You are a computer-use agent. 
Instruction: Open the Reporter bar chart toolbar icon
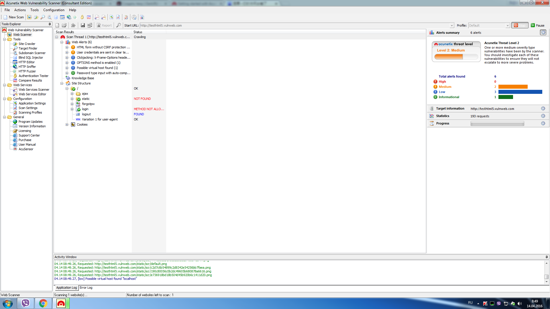point(142,17)
